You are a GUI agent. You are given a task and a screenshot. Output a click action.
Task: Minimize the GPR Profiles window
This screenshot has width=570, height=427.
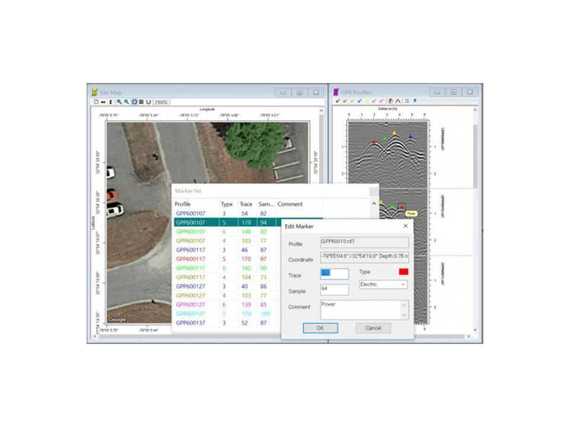[437, 93]
